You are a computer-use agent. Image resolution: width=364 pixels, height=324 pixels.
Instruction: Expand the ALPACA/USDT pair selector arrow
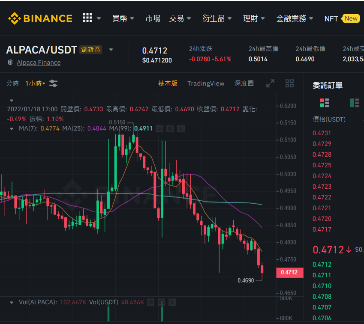111,50
